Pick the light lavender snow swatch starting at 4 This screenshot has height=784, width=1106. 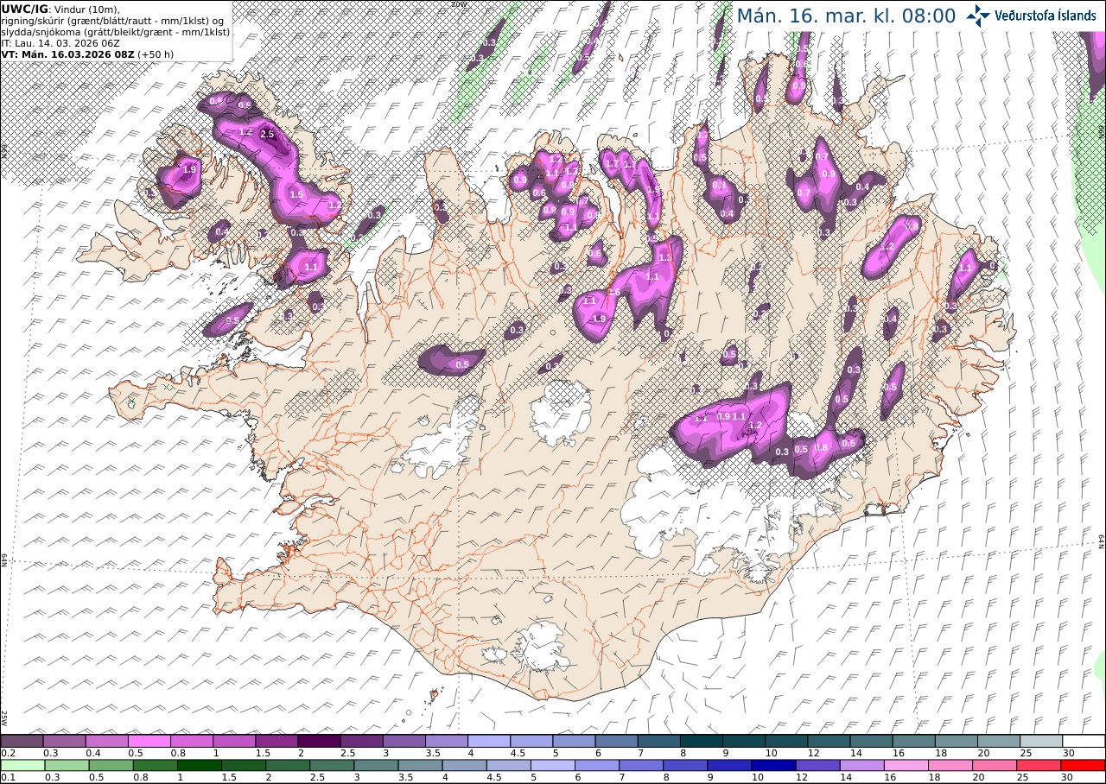489,741
